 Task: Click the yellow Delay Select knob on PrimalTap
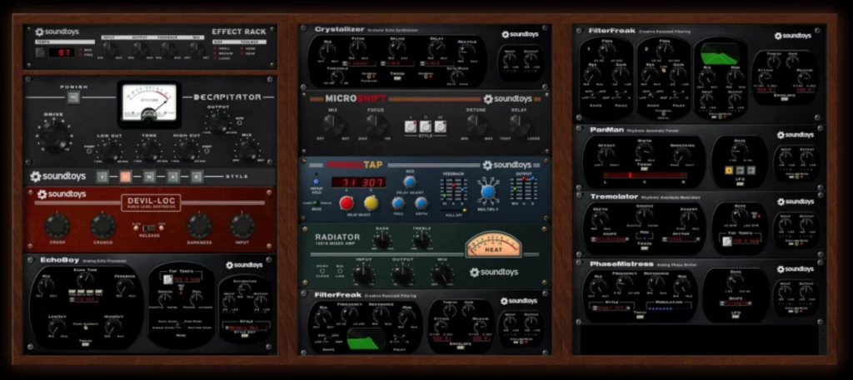[x=371, y=203]
